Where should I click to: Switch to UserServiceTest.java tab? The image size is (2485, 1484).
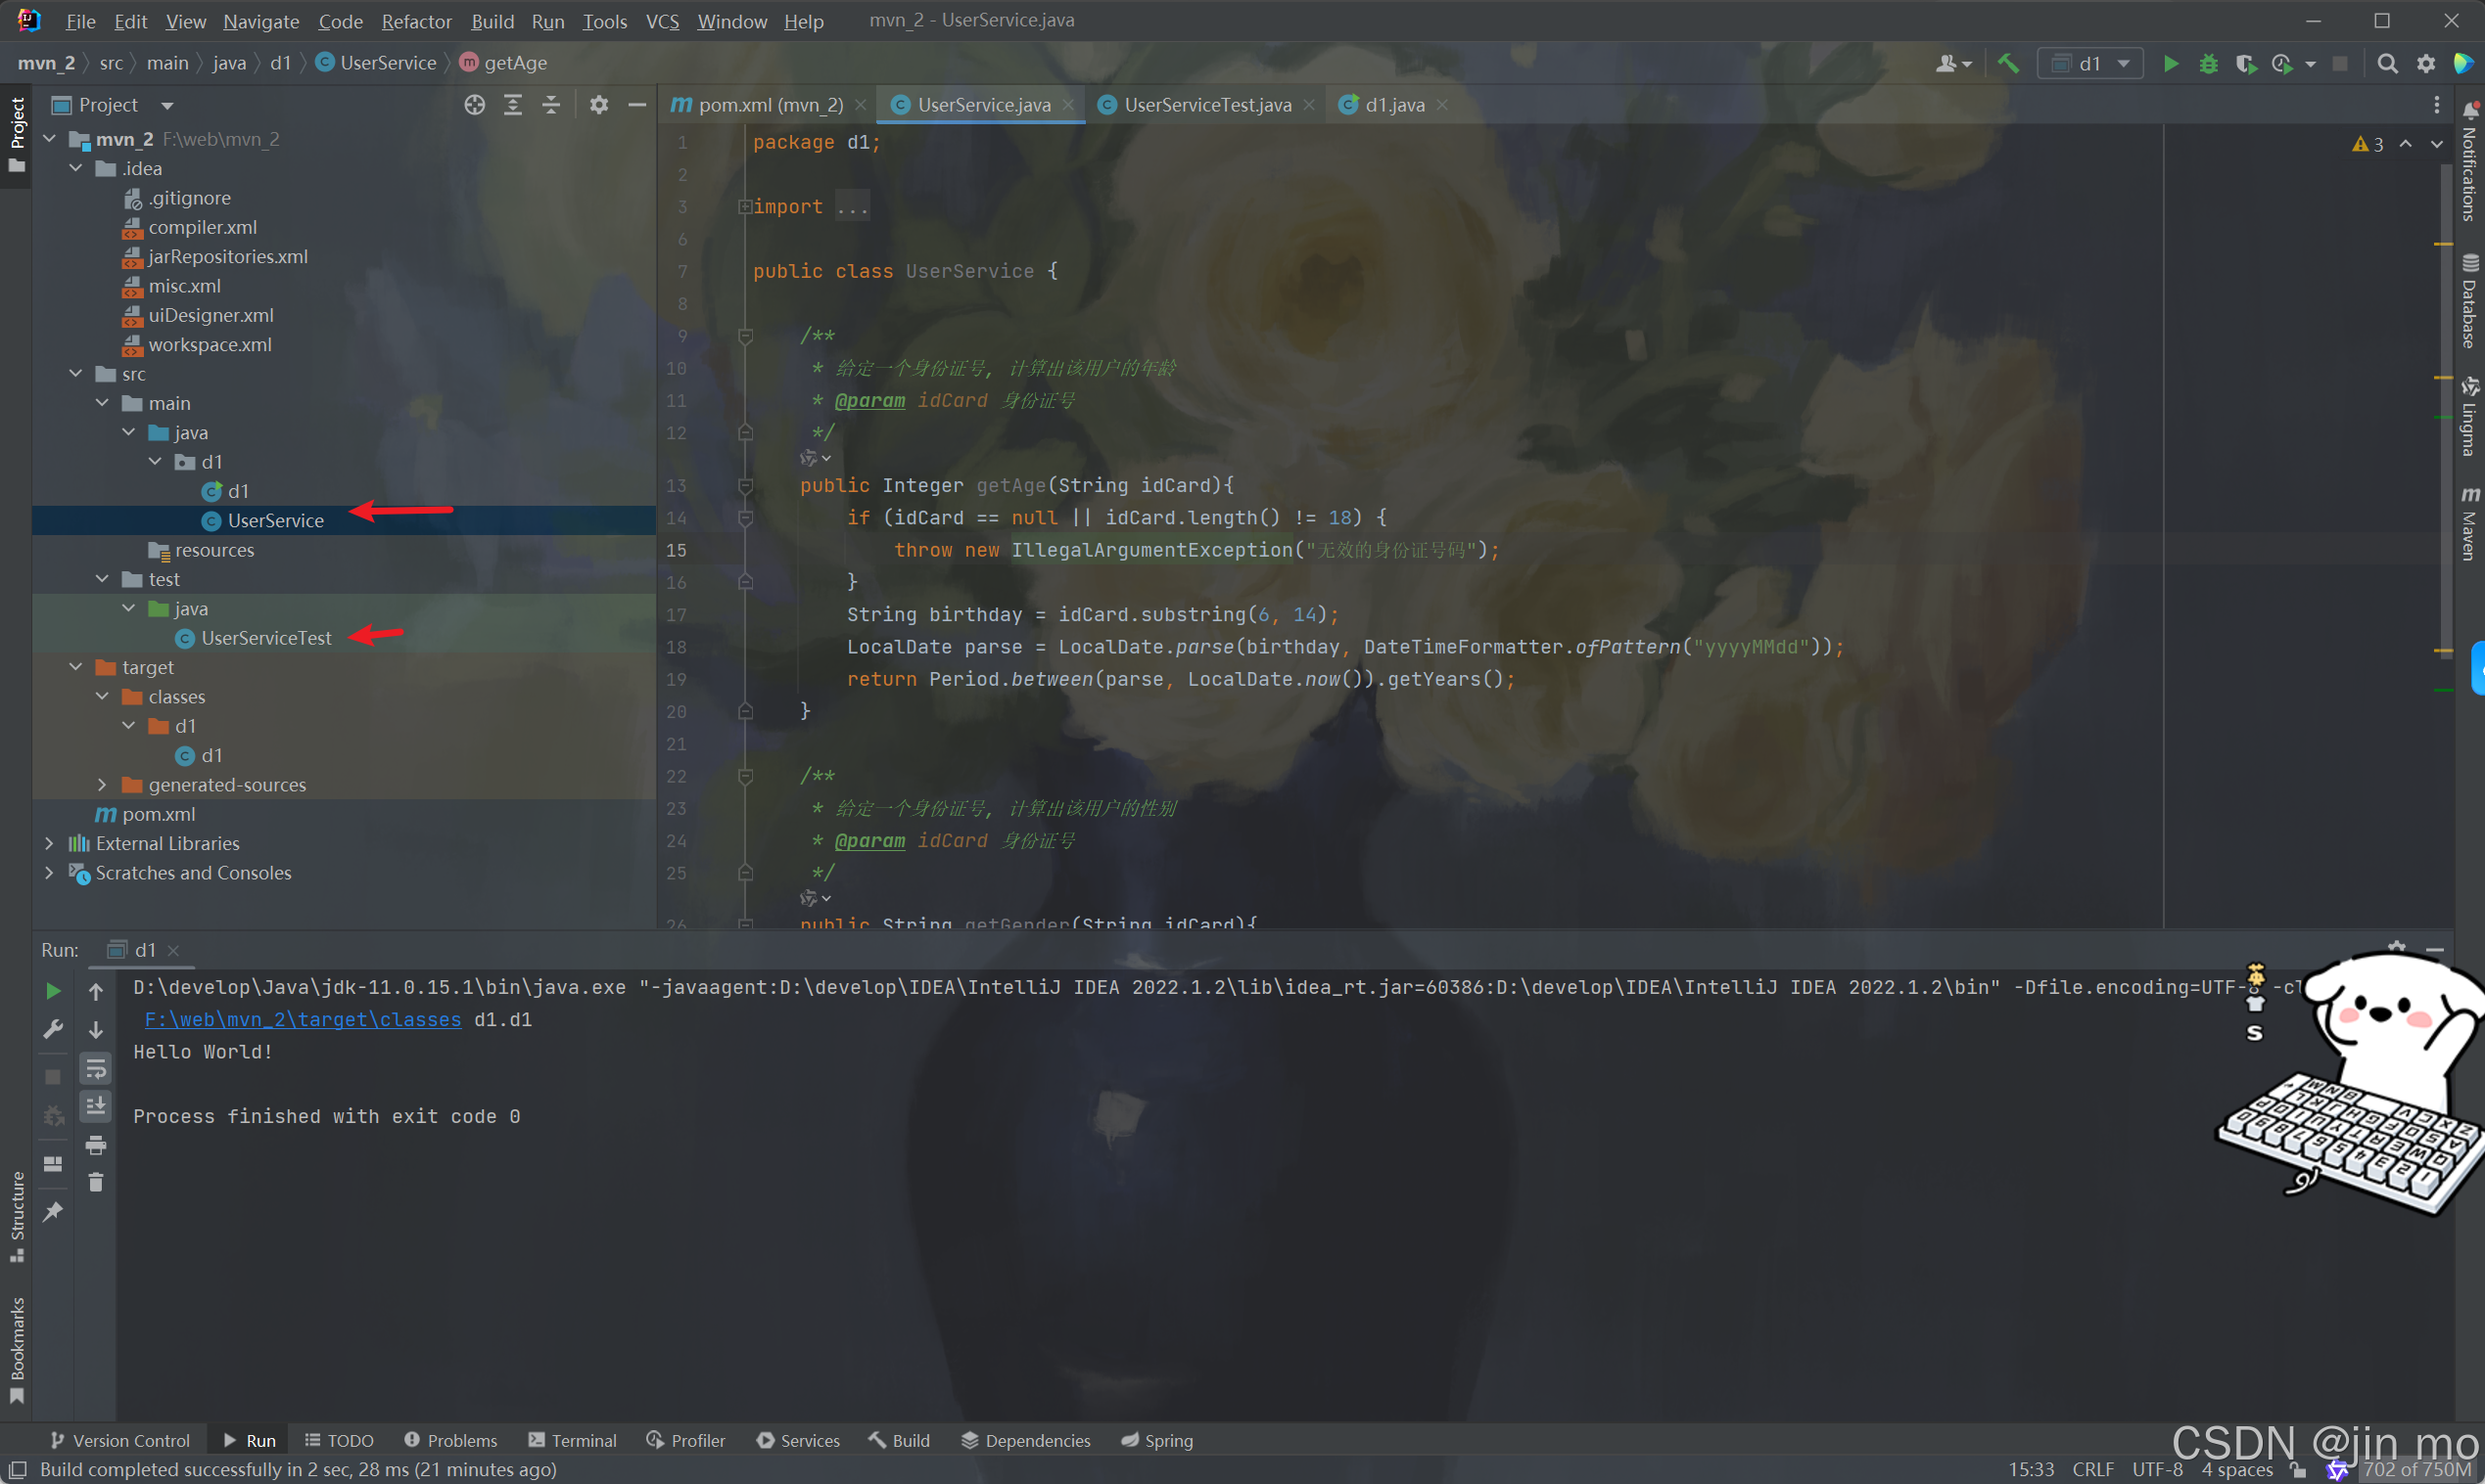1207,105
